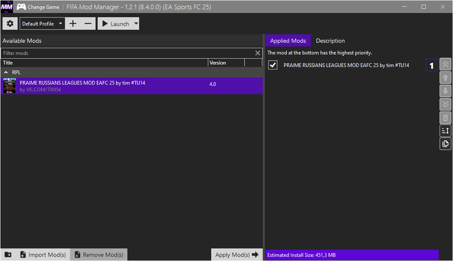Move mod to bottom with double-down arrow

point(445,104)
